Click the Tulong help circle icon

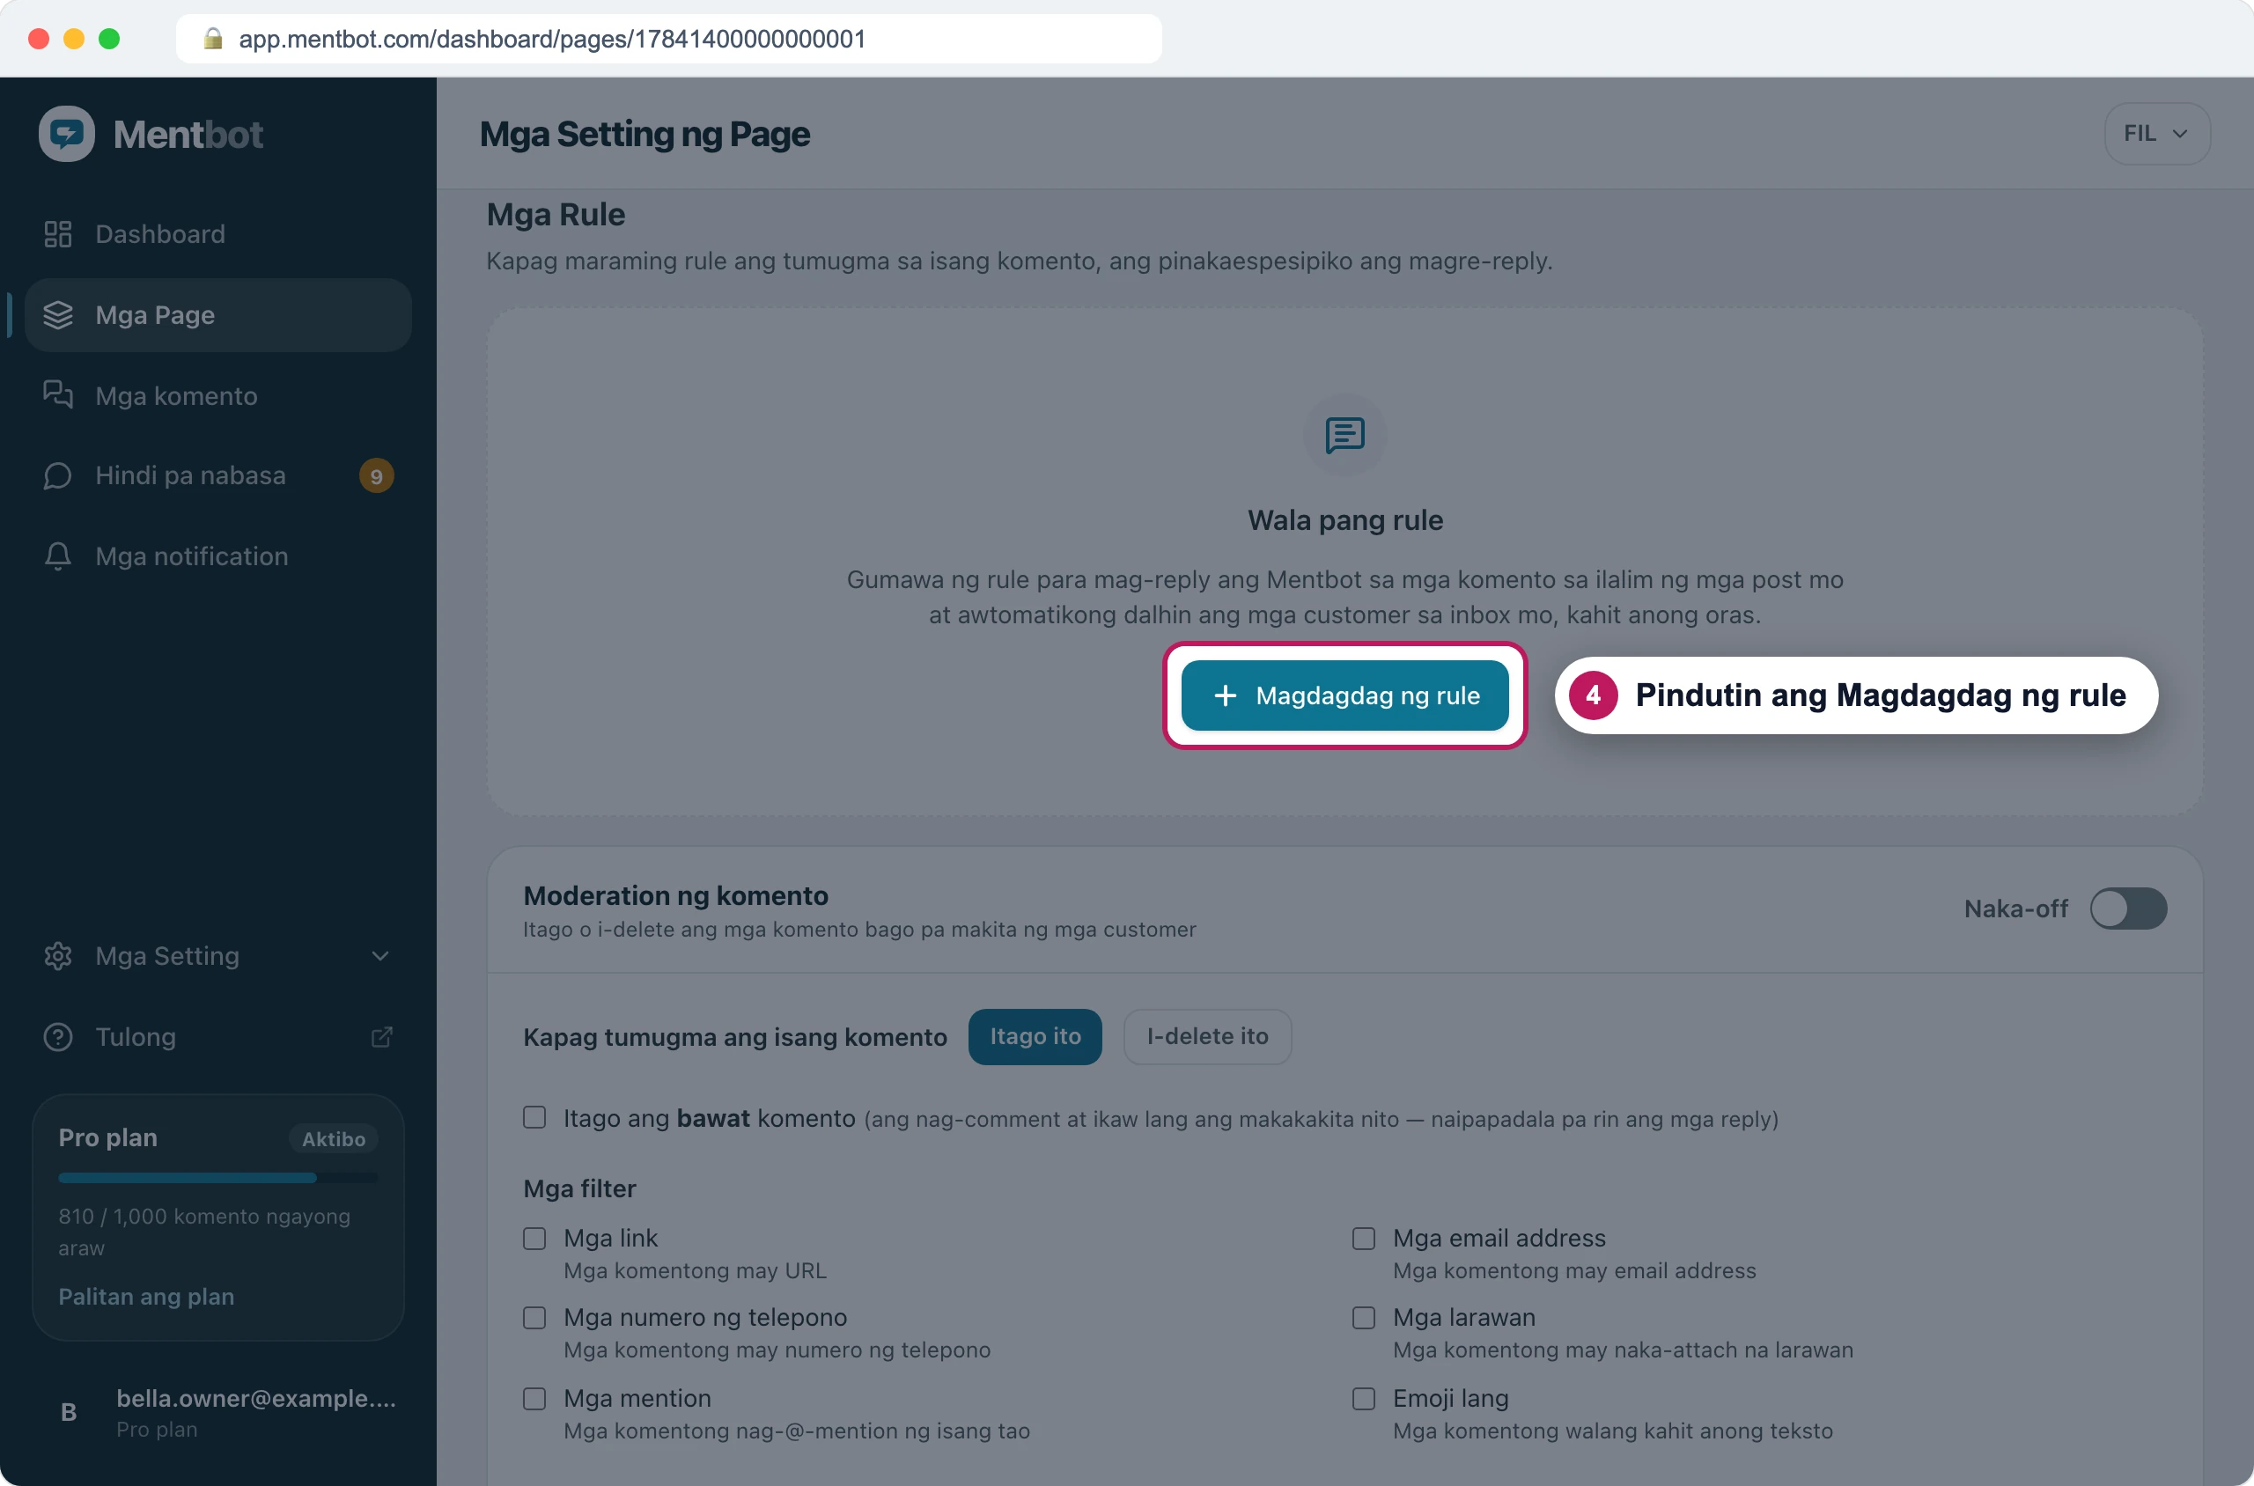tap(58, 1037)
